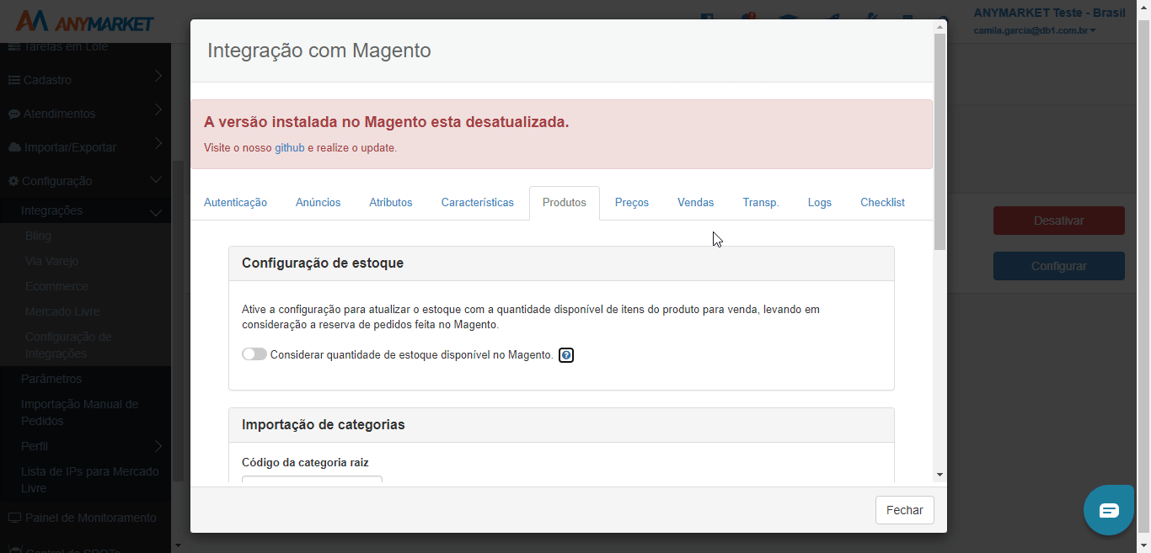Open the camila.garcia@db1.com.br account dropdown
1151x553 pixels.
(x=1035, y=31)
